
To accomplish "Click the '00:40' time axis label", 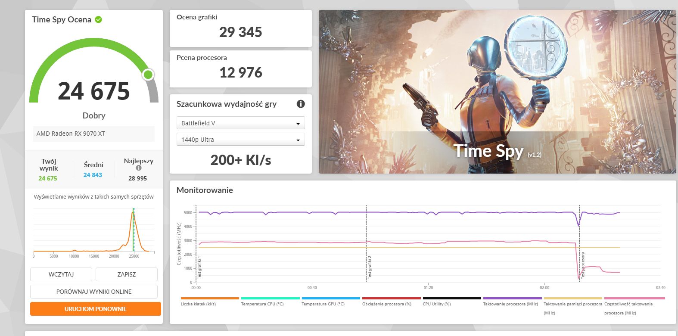I will [312, 287].
